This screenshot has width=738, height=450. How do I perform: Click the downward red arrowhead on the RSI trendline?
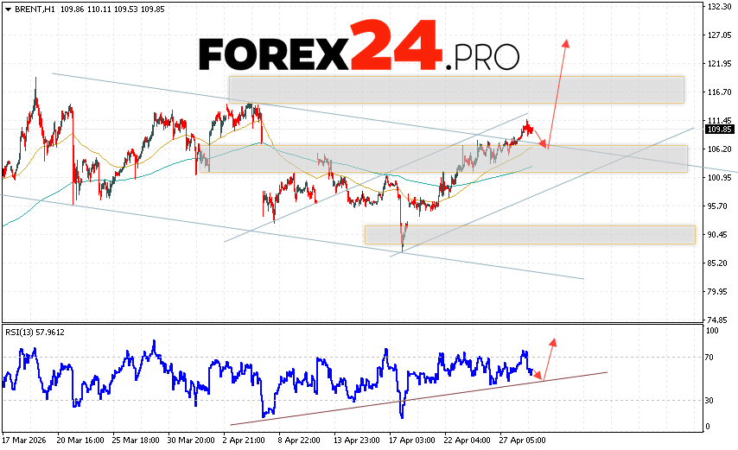click(539, 376)
